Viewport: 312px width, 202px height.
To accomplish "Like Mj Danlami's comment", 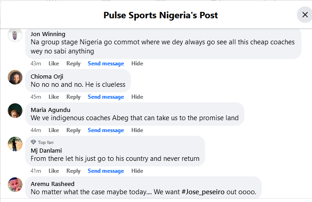I will (x=54, y=171).
